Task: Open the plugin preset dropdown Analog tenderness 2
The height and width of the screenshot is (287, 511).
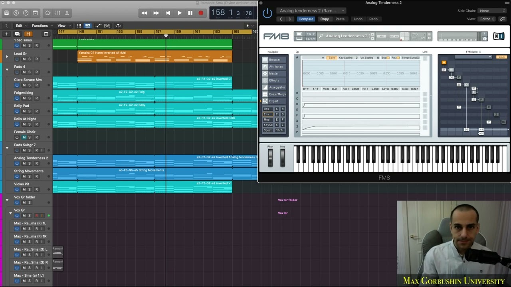Action: [x=312, y=11]
